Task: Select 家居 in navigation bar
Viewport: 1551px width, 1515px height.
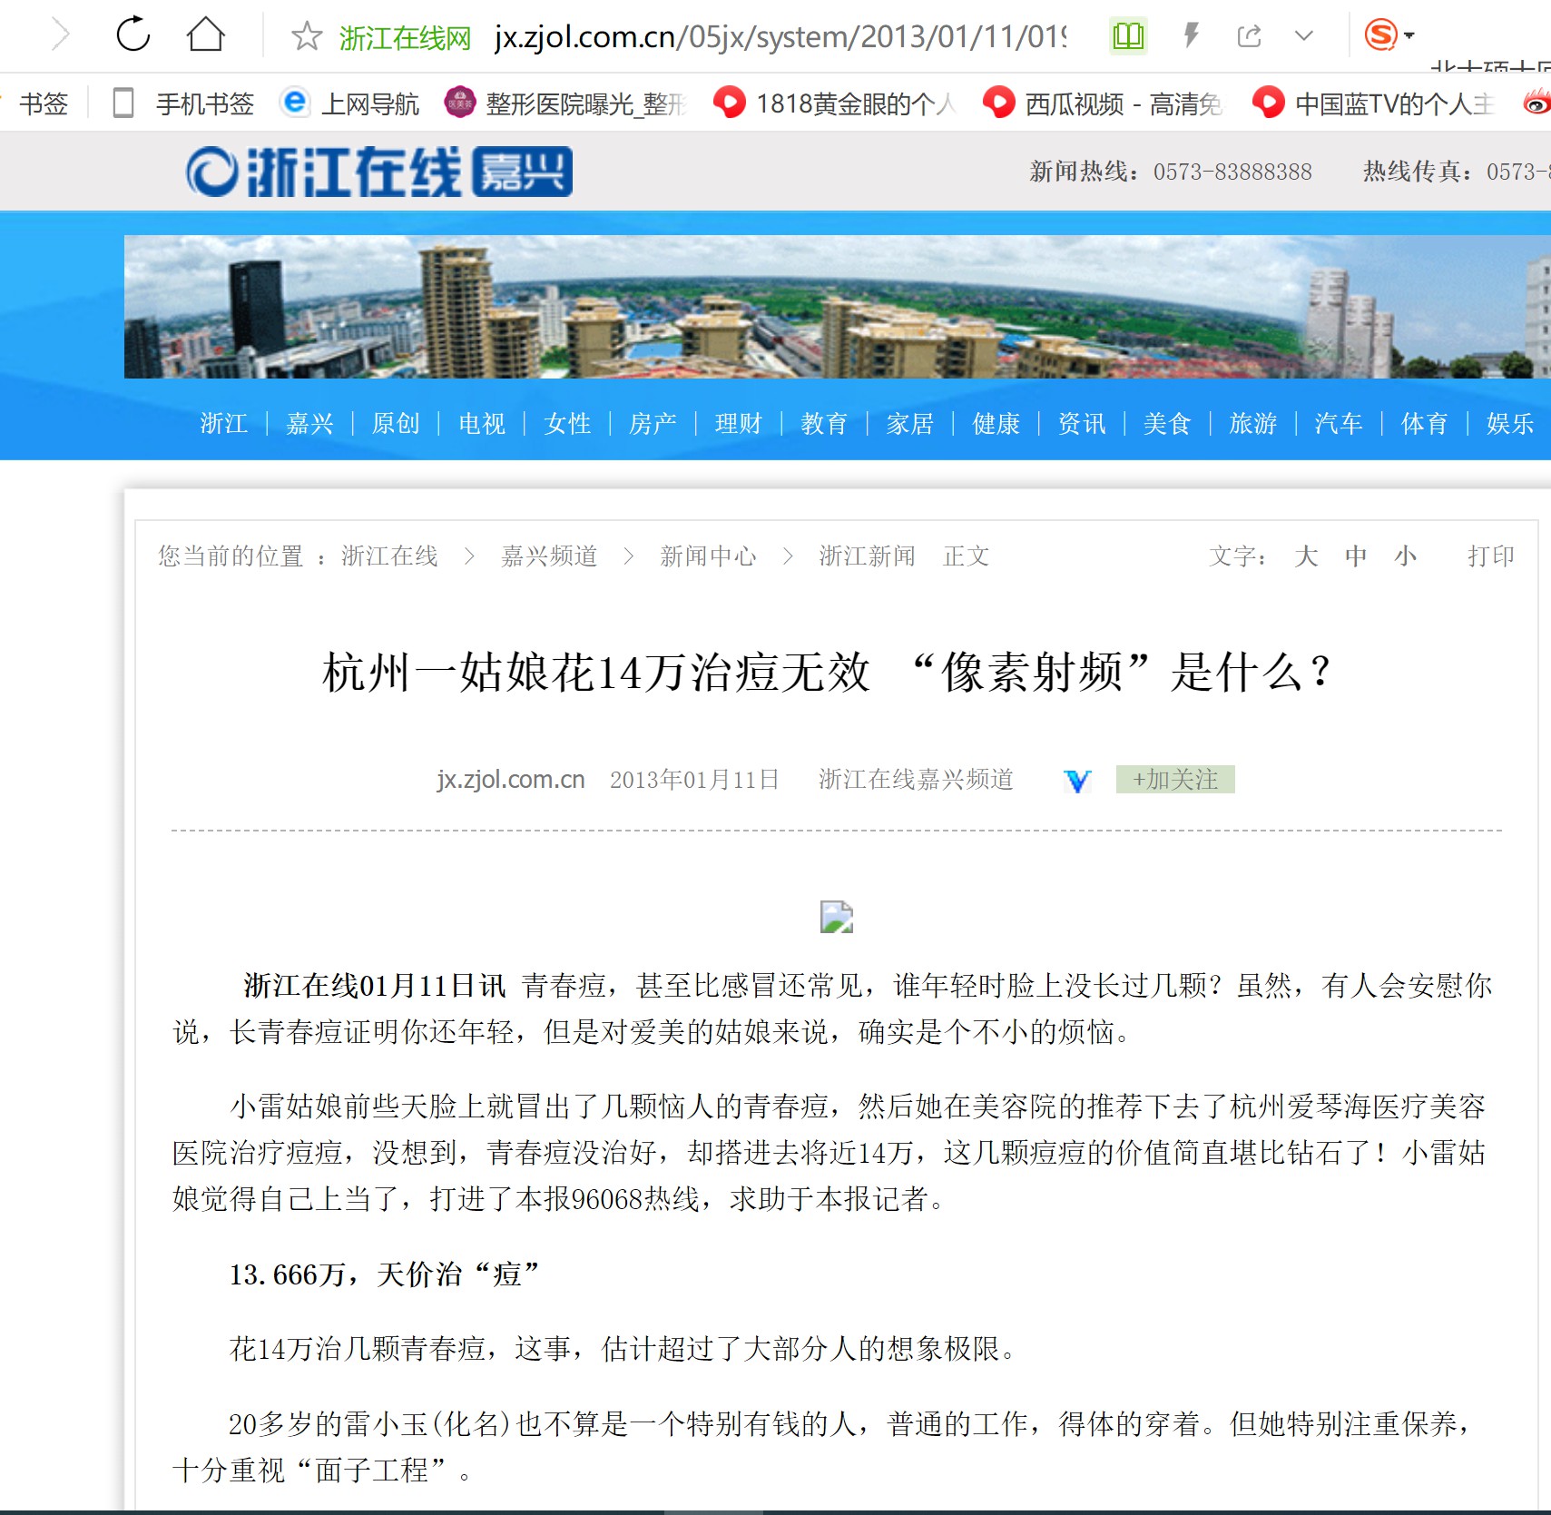Action: [910, 424]
